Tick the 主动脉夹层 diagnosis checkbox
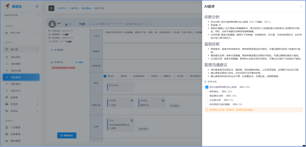 tap(207, 100)
